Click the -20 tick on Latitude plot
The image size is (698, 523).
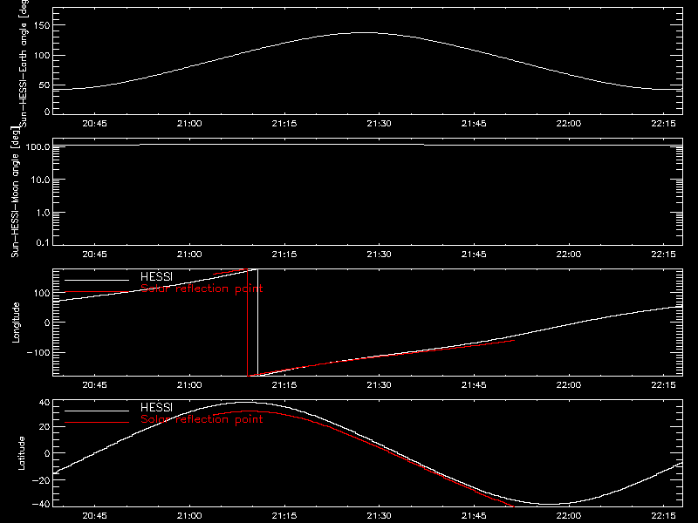pyautogui.click(x=40, y=480)
